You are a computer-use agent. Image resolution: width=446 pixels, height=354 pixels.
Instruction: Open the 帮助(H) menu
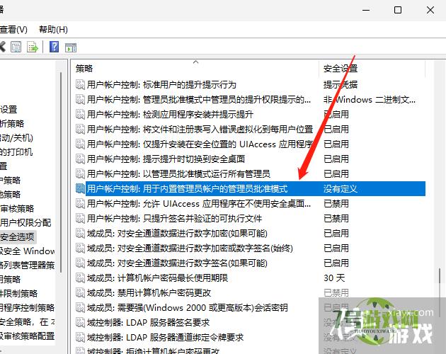tap(53, 29)
